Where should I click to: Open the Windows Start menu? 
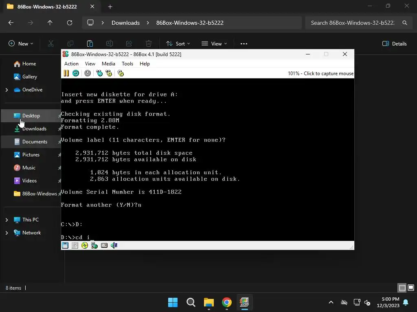173,302
